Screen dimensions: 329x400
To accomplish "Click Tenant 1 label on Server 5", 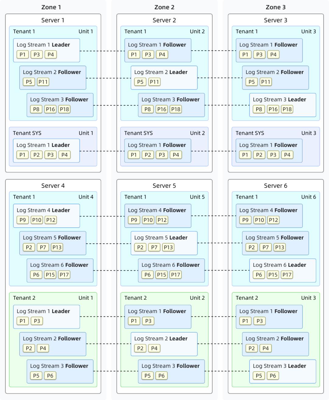I will pos(135,197).
